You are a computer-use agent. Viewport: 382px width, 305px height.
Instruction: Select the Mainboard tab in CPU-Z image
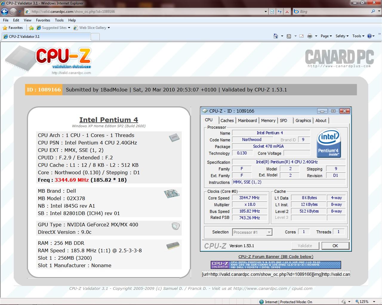click(247, 121)
